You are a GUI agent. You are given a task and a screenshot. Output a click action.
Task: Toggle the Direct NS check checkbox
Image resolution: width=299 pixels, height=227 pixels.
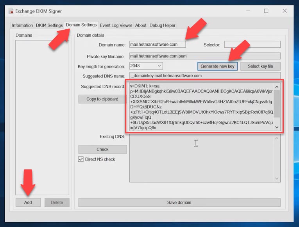pyautogui.click(x=81, y=159)
